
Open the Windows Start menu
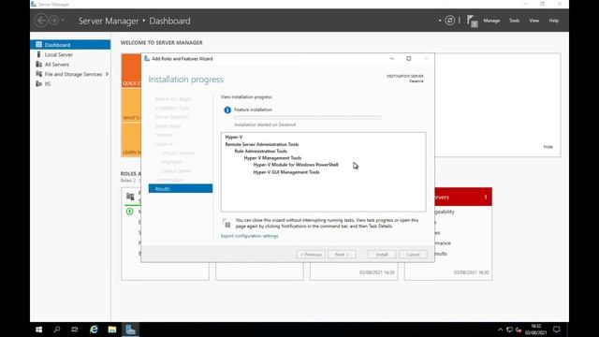coord(39,330)
